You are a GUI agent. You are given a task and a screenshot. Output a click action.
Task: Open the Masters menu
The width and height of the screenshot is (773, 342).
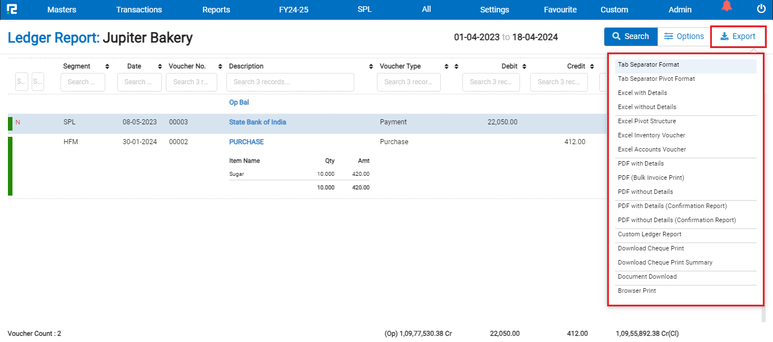point(62,10)
